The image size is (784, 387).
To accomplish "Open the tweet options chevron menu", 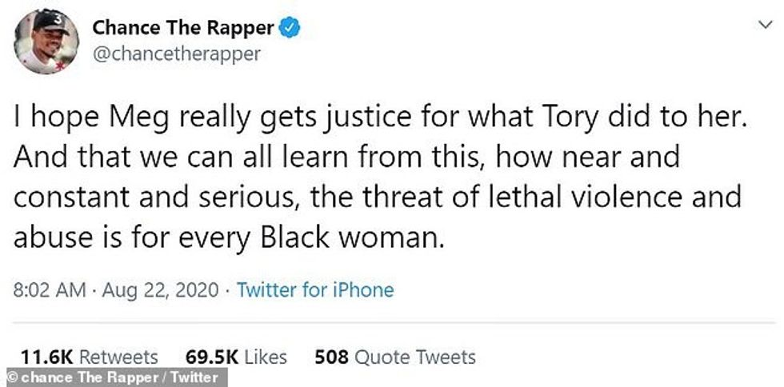I will tap(765, 26).
